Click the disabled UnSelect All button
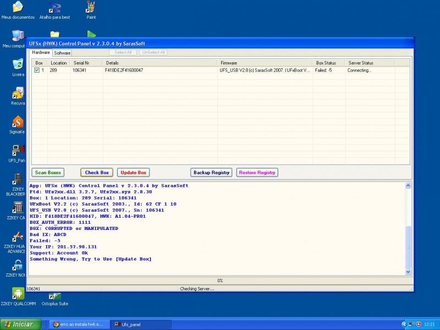Screen dimensions: 440x330 153,52
